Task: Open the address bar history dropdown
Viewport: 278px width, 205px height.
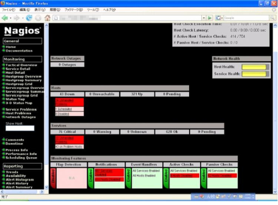Action: coord(203,18)
